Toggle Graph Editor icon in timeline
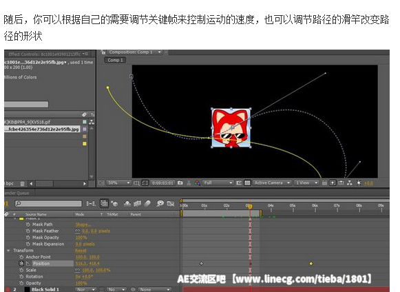400x292 pixels. pyautogui.click(x=171, y=204)
